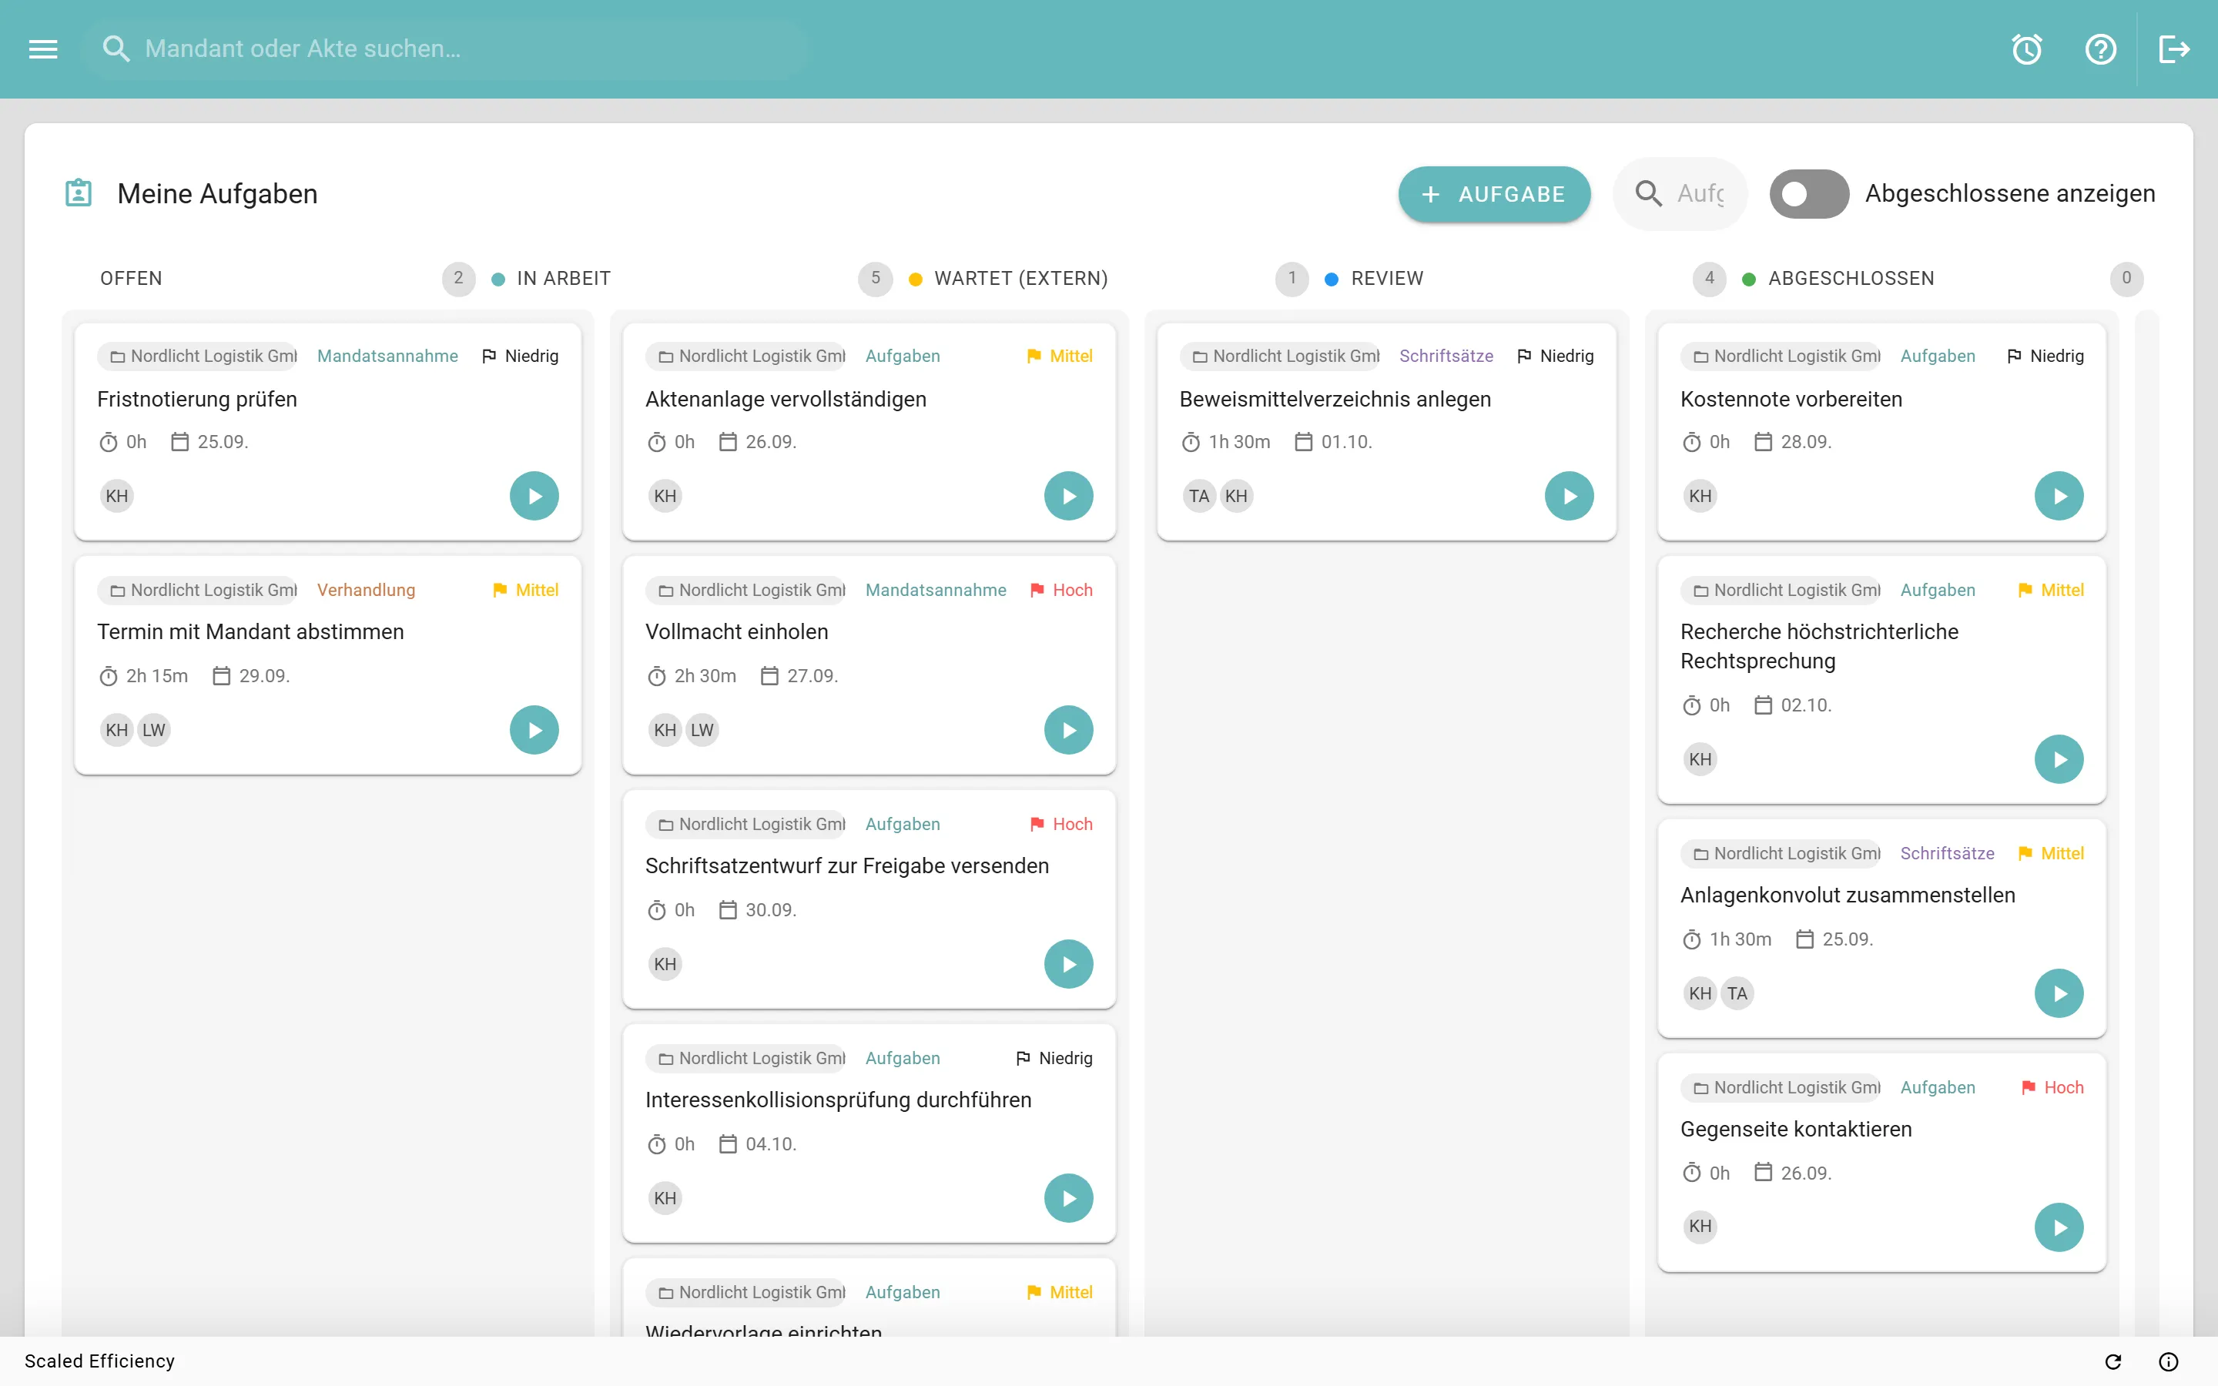This screenshot has height=1386, width=2218.
Task: Click the AUFGABE add task button
Action: point(1494,194)
